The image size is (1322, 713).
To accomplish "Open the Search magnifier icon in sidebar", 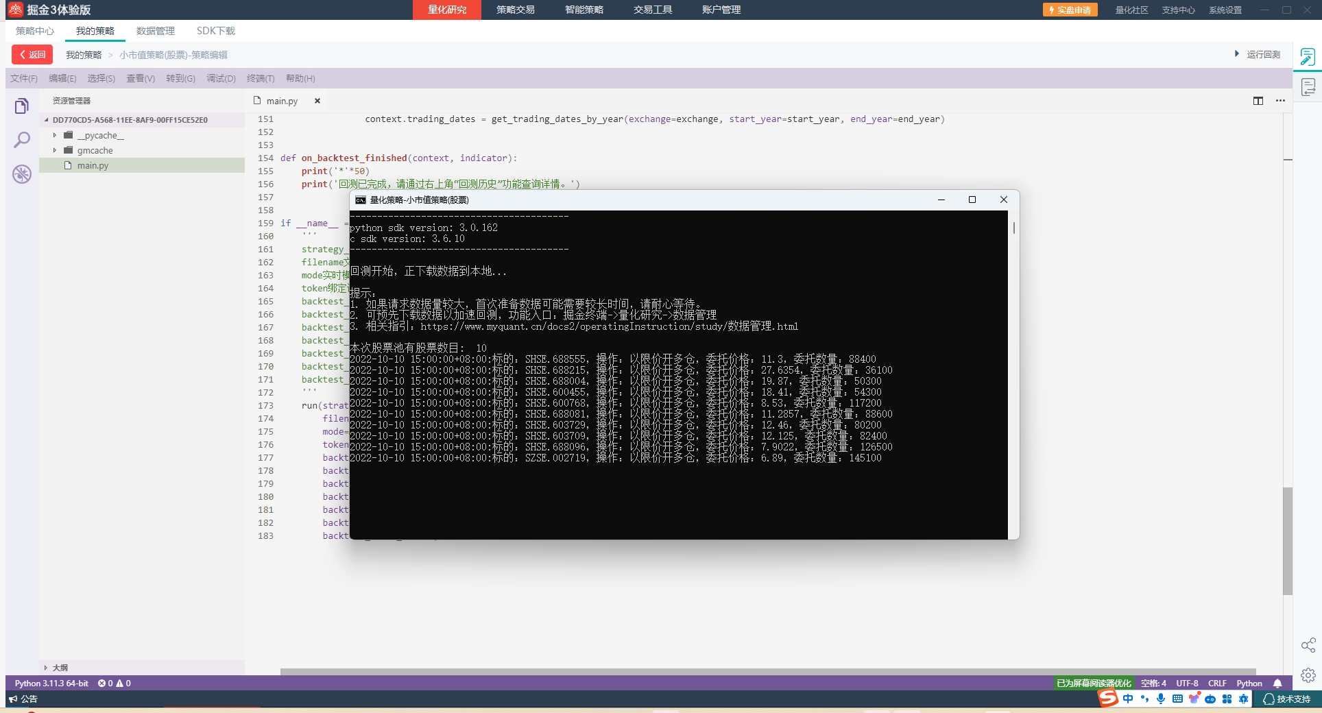I will tap(22, 140).
